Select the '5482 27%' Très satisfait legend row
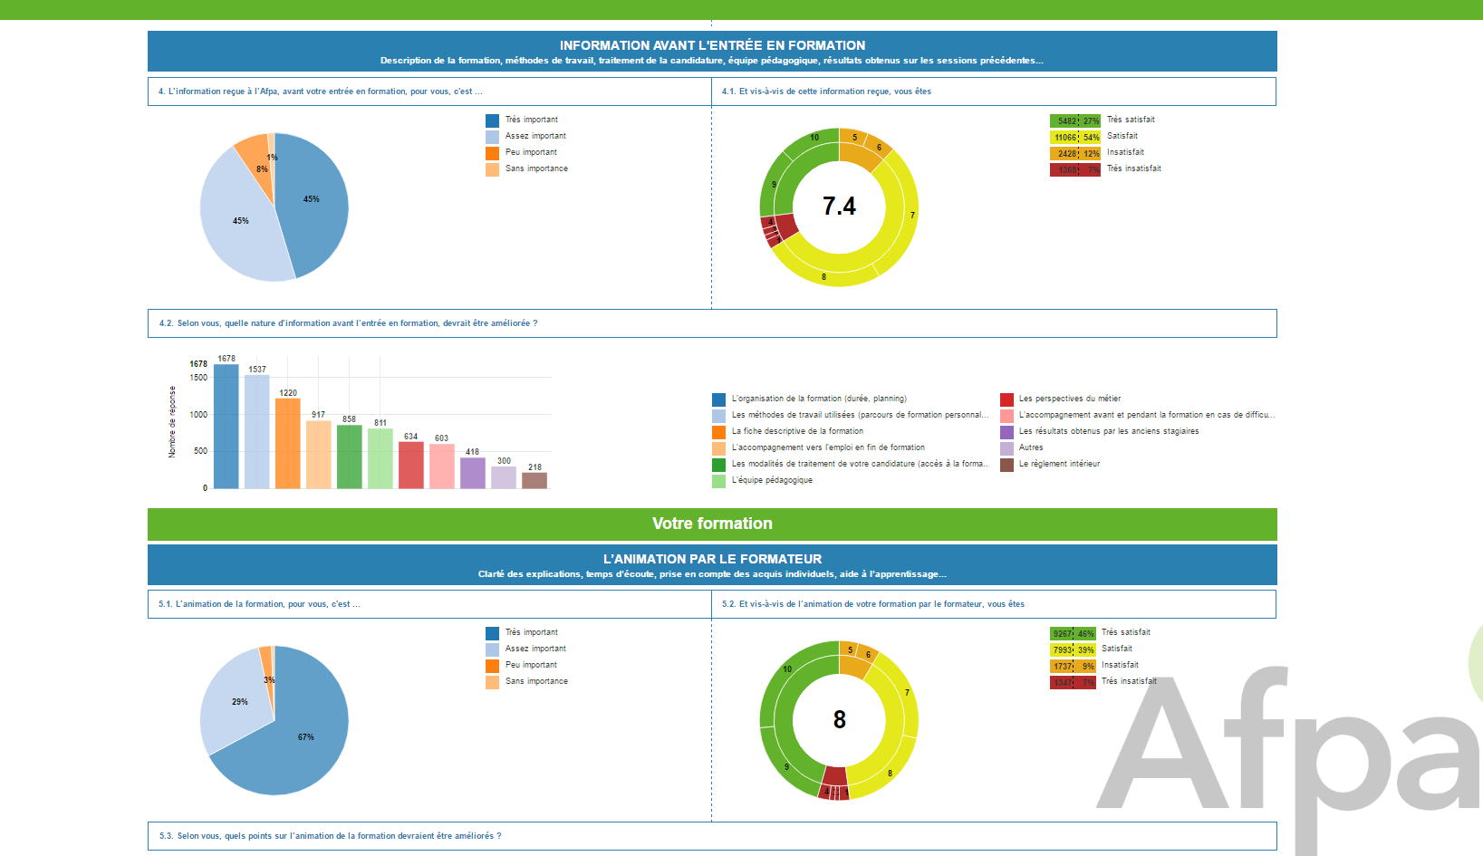 click(x=1103, y=120)
